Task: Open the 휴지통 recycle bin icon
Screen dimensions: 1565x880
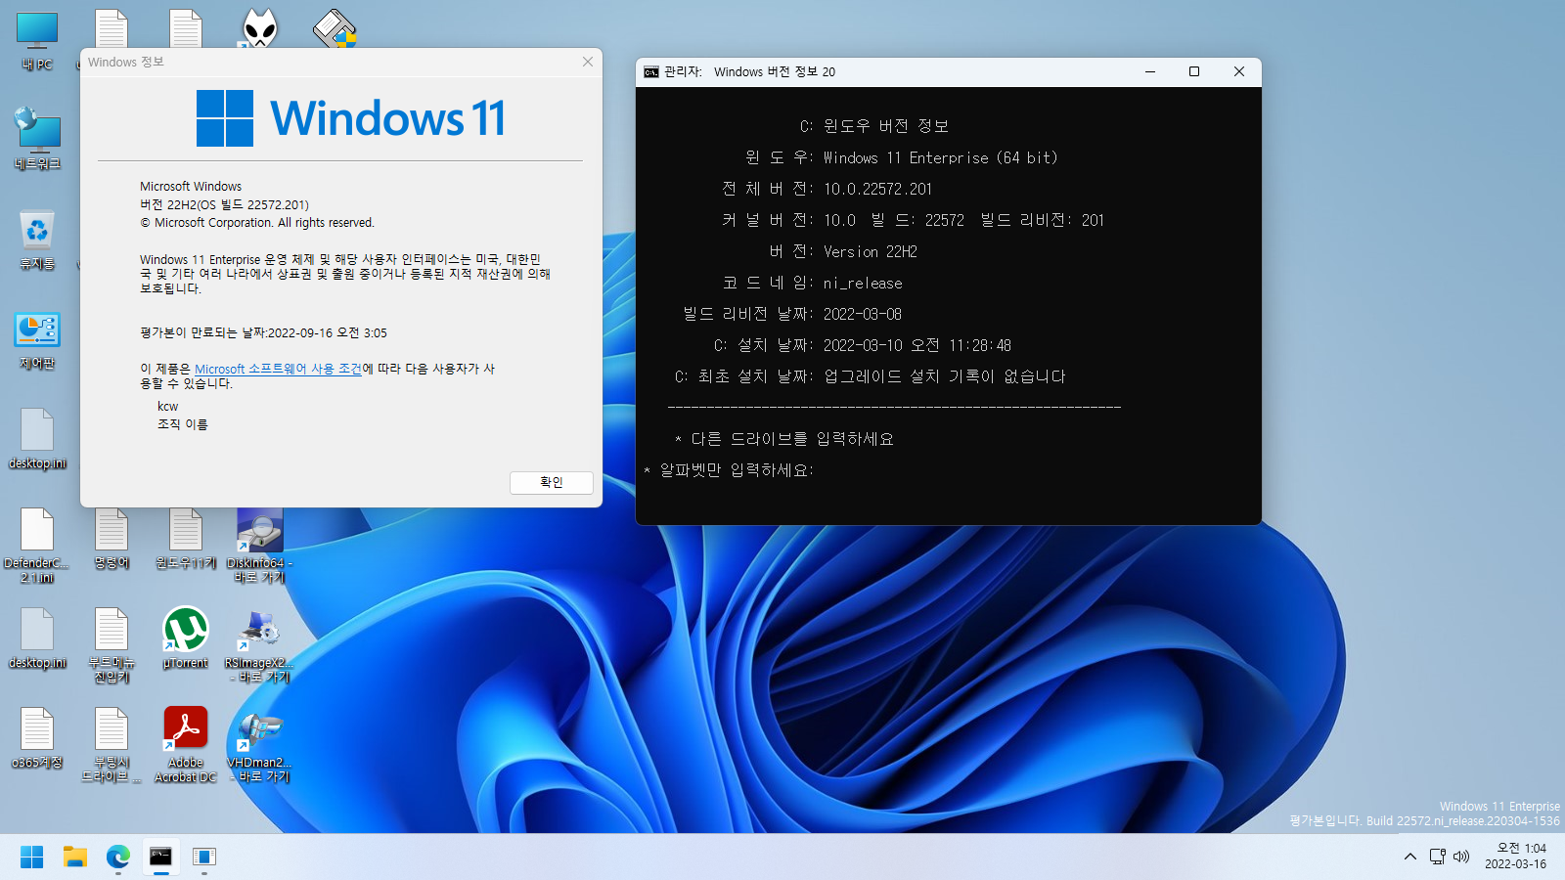Action: (37, 240)
